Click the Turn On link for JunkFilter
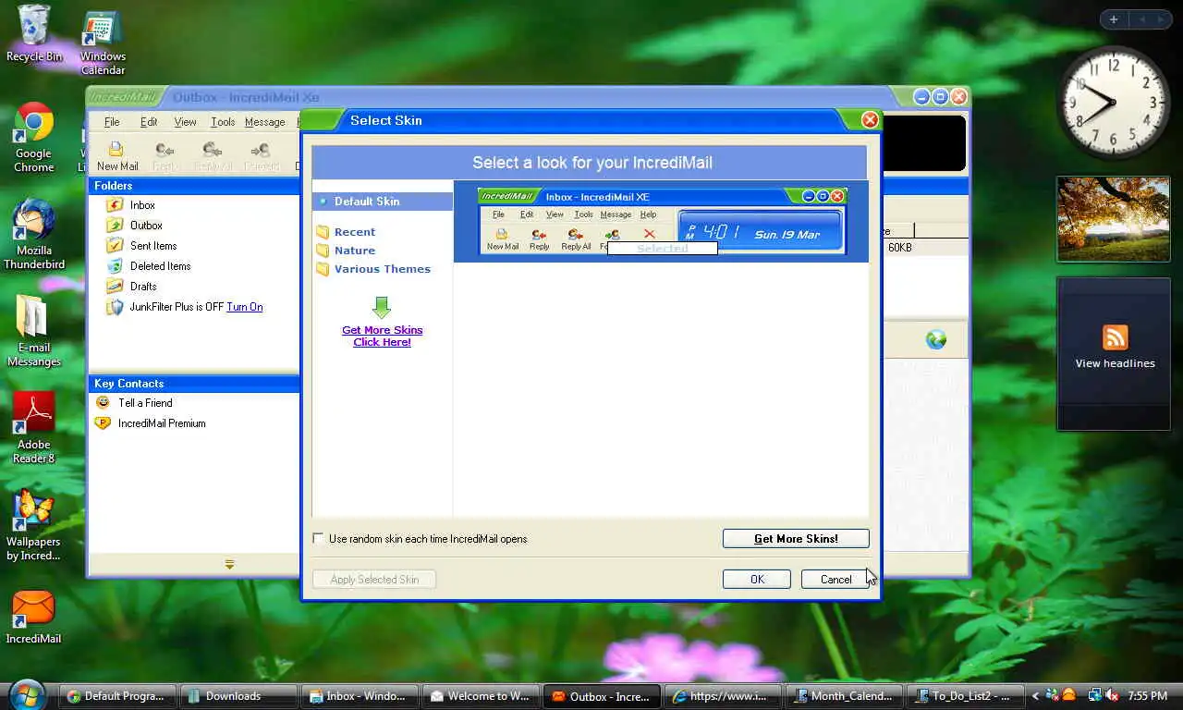1183x710 pixels. (245, 307)
